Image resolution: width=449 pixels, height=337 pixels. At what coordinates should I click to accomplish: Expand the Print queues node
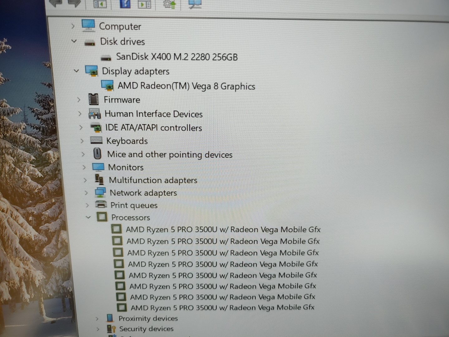87,205
